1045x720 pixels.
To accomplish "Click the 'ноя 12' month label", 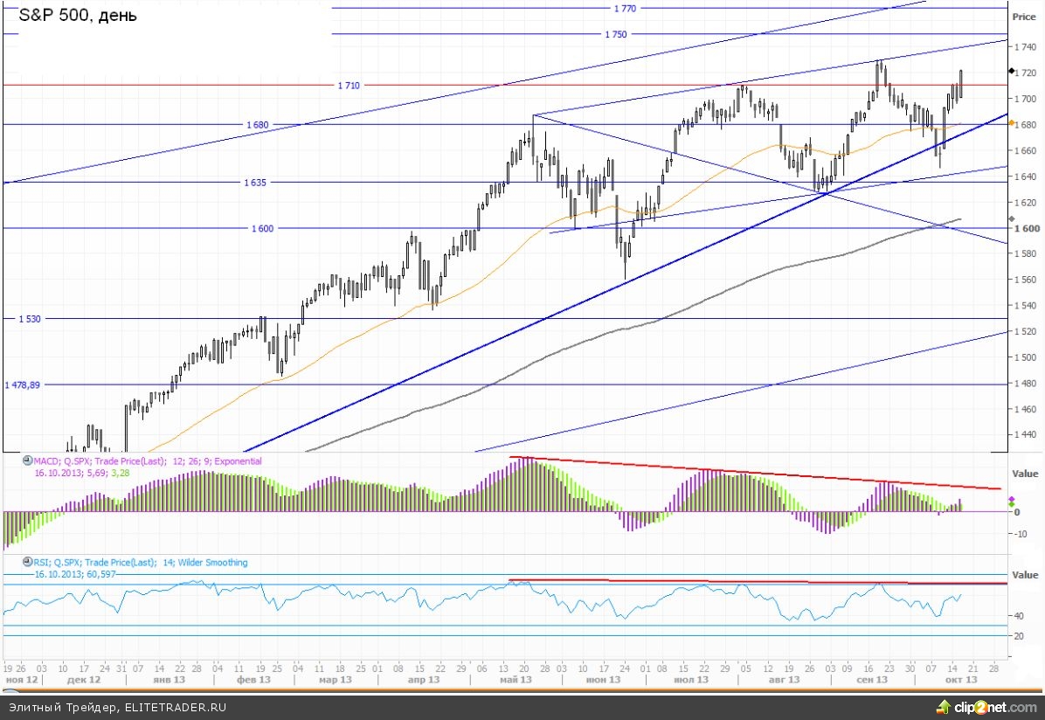I will 21,680.
